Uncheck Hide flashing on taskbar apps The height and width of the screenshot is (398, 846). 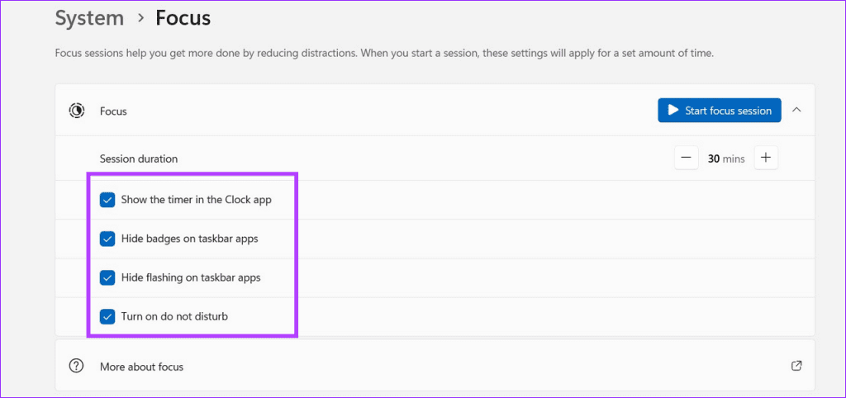(x=107, y=277)
